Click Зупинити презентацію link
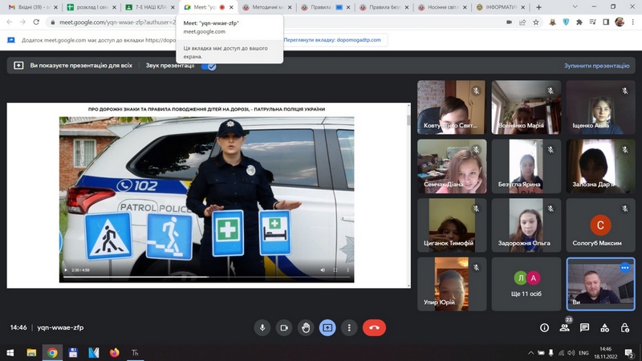Viewport: 642px width, 361px height. pos(596,66)
